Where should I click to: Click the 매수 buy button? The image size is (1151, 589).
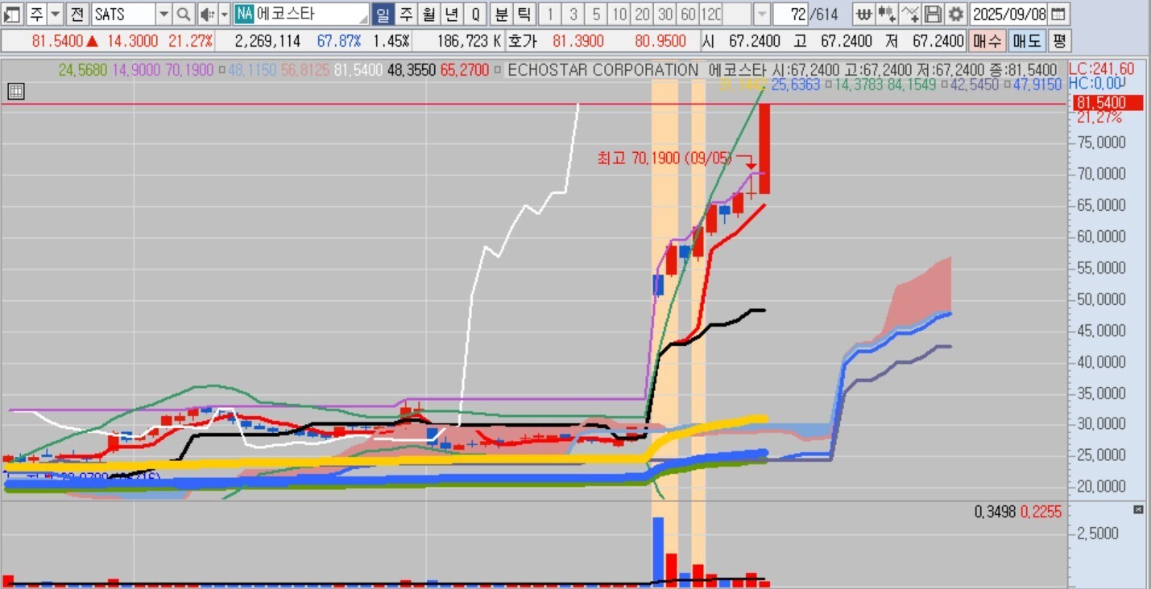point(986,41)
